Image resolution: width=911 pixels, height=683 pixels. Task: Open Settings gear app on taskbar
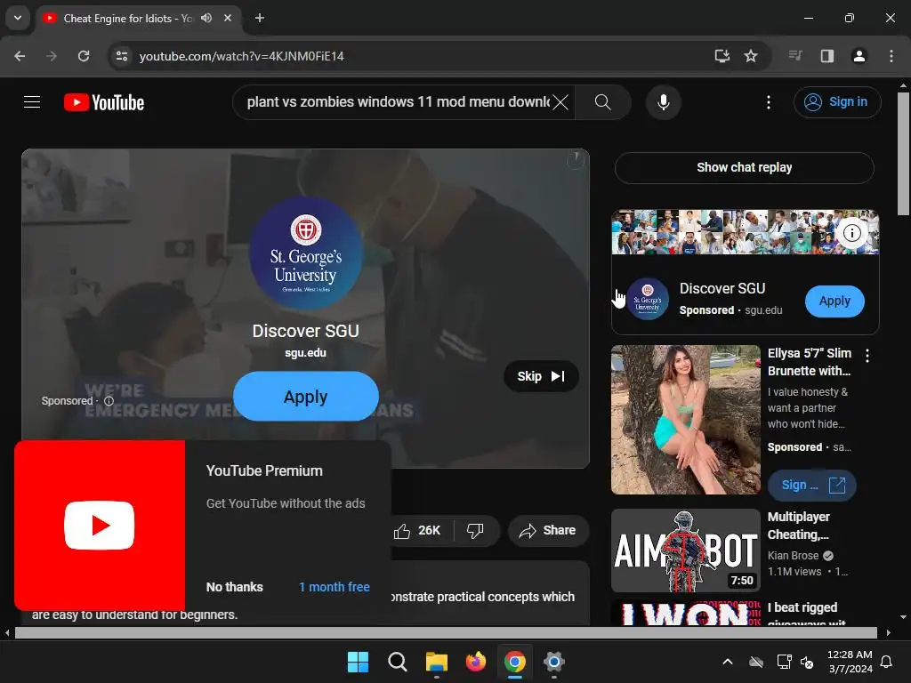pos(554,662)
